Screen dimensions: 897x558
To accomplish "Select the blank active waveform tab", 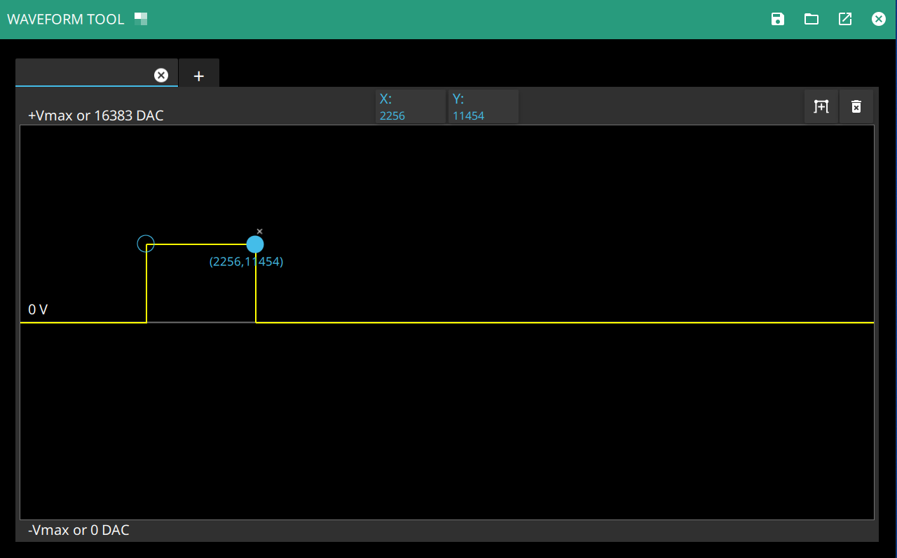I will (x=84, y=74).
